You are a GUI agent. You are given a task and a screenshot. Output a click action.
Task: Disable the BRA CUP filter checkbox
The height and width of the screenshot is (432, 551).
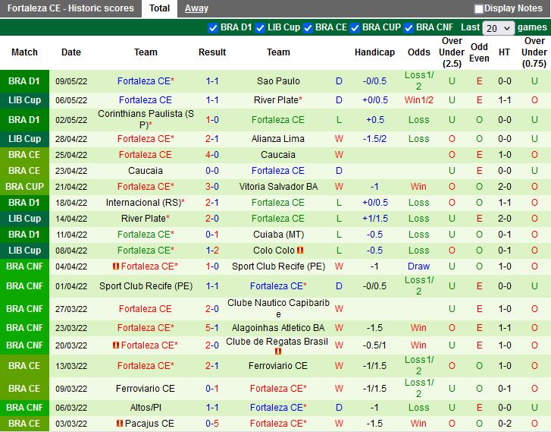coord(355,27)
